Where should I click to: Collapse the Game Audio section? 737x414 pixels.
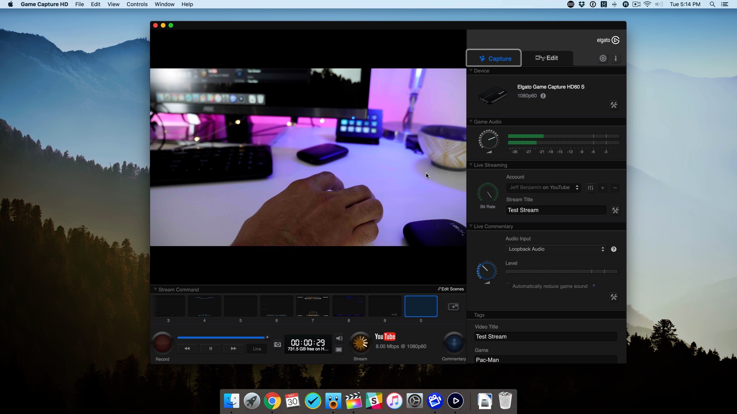[x=471, y=122]
